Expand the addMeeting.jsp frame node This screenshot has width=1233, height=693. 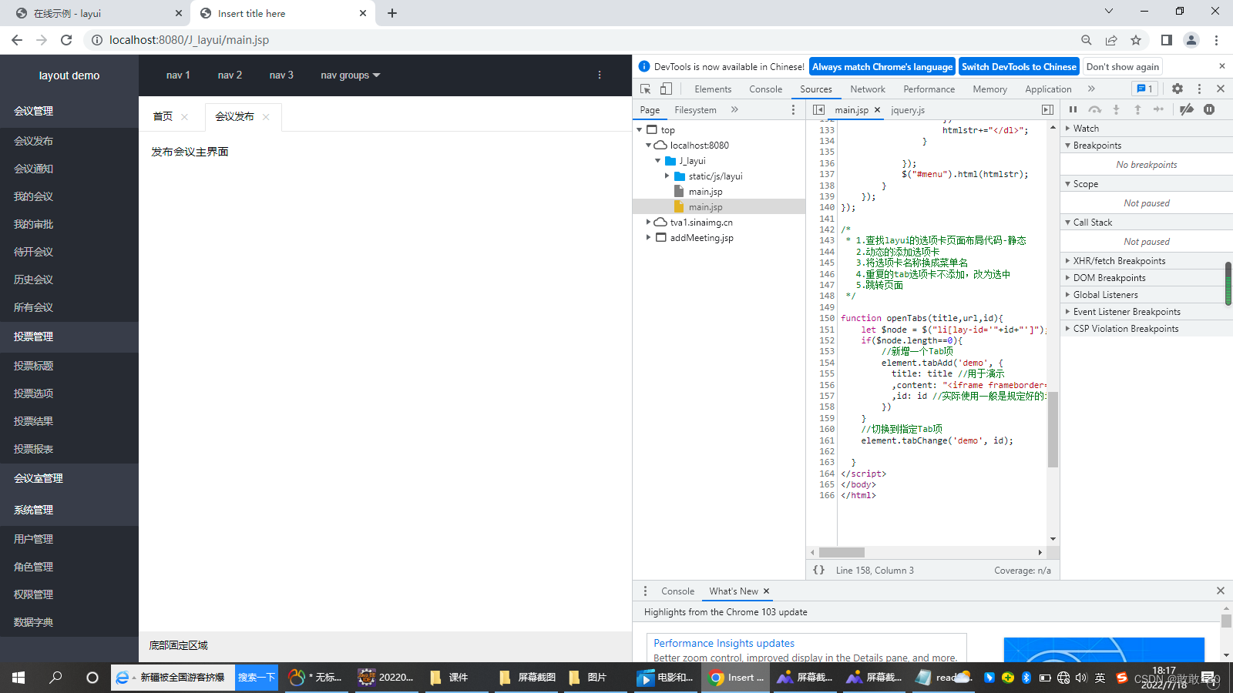click(x=649, y=237)
